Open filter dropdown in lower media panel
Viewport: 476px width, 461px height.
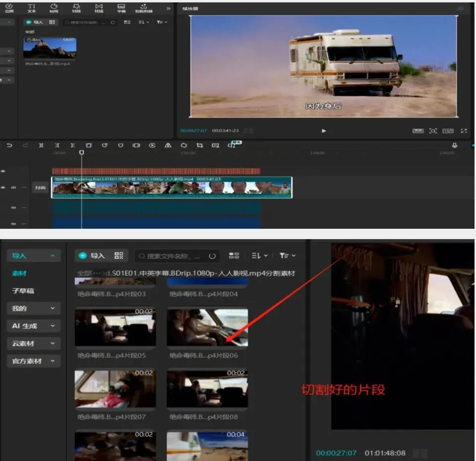click(x=287, y=256)
